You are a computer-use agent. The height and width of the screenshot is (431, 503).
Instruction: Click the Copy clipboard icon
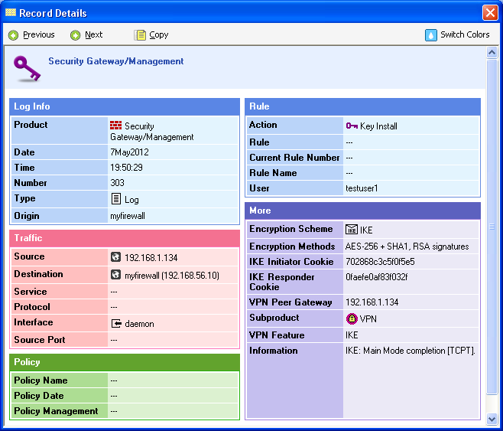(139, 35)
